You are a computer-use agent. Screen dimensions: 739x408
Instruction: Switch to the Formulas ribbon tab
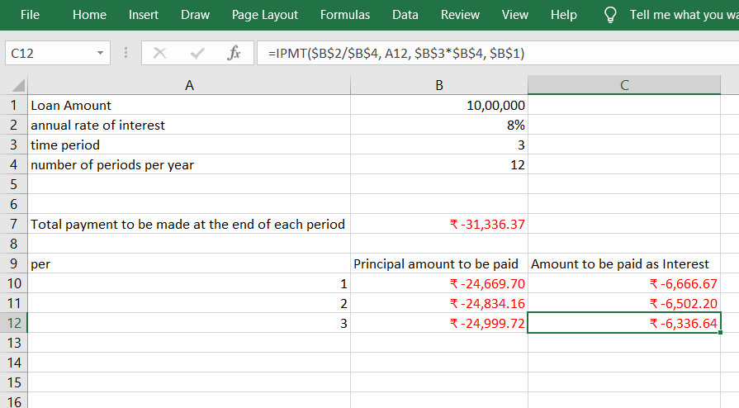[345, 15]
